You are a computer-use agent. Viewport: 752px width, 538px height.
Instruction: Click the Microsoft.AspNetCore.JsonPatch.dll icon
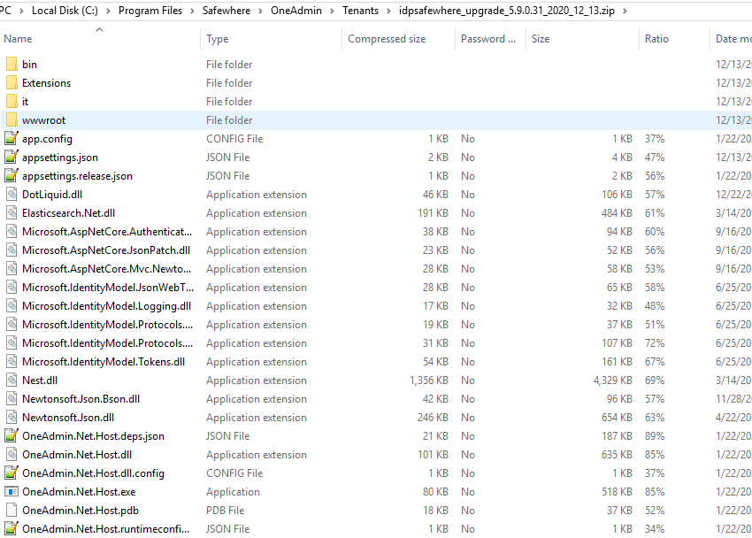click(12, 250)
